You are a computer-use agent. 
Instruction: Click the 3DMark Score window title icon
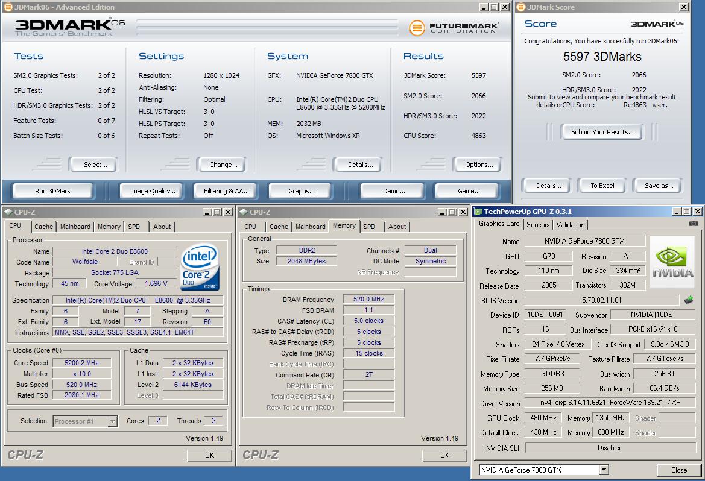[x=520, y=7]
